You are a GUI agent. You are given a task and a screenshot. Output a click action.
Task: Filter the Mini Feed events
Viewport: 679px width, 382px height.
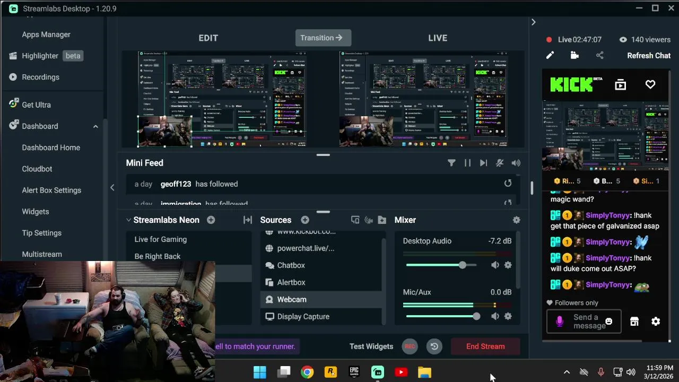451,163
